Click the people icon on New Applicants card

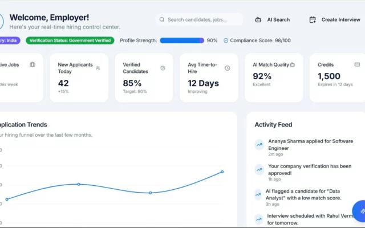point(98,68)
